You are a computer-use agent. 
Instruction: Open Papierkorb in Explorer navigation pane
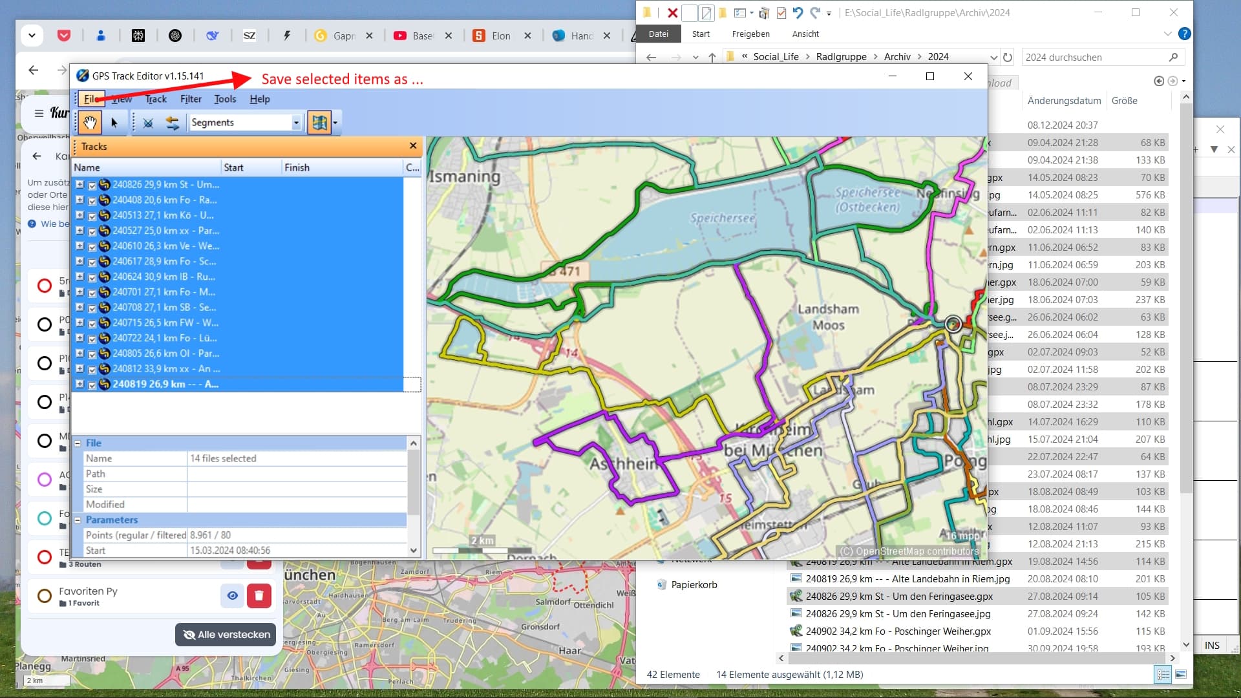(694, 585)
